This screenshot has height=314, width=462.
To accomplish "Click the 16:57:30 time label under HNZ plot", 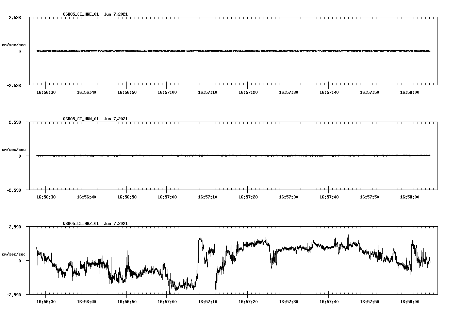I will [288, 302].
